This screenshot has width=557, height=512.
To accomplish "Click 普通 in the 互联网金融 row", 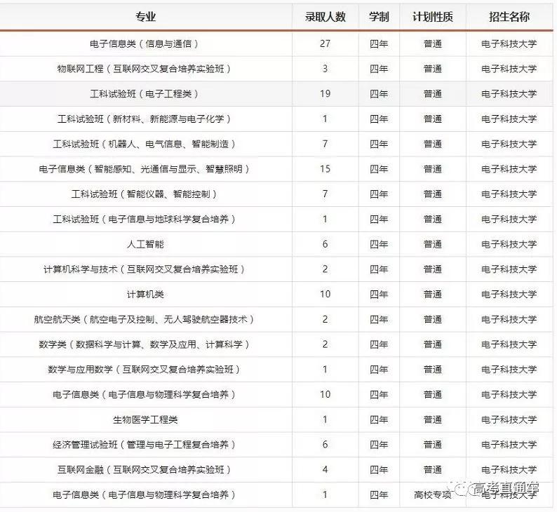I will pos(433,470).
